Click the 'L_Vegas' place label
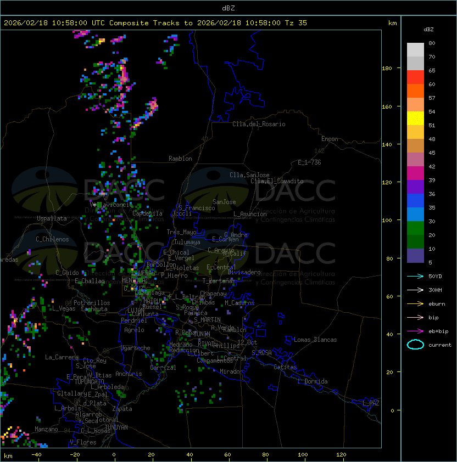Image resolution: width=457 pixels, height=462 pixels. 64,308
